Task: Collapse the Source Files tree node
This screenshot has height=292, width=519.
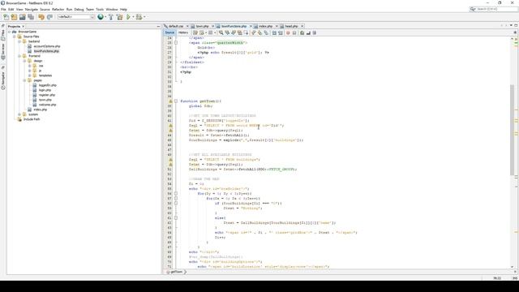Action: (15, 36)
